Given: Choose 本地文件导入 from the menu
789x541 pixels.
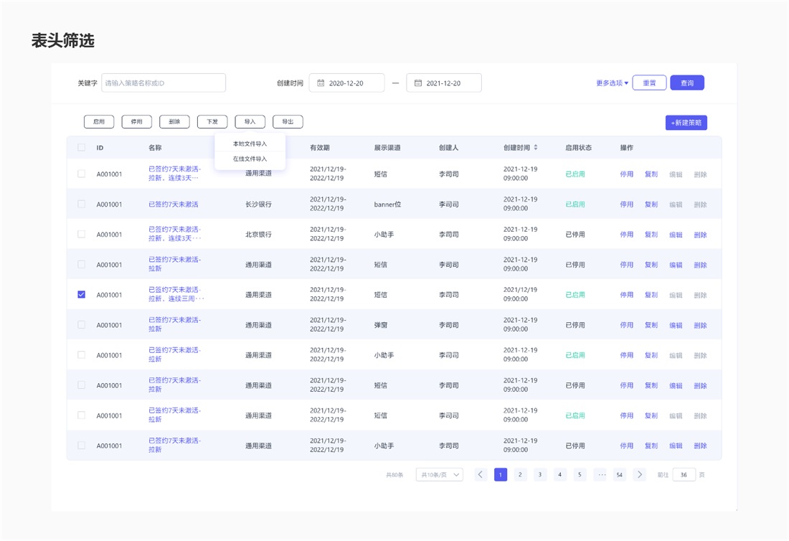Looking at the screenshot, I should click(250, 144).
